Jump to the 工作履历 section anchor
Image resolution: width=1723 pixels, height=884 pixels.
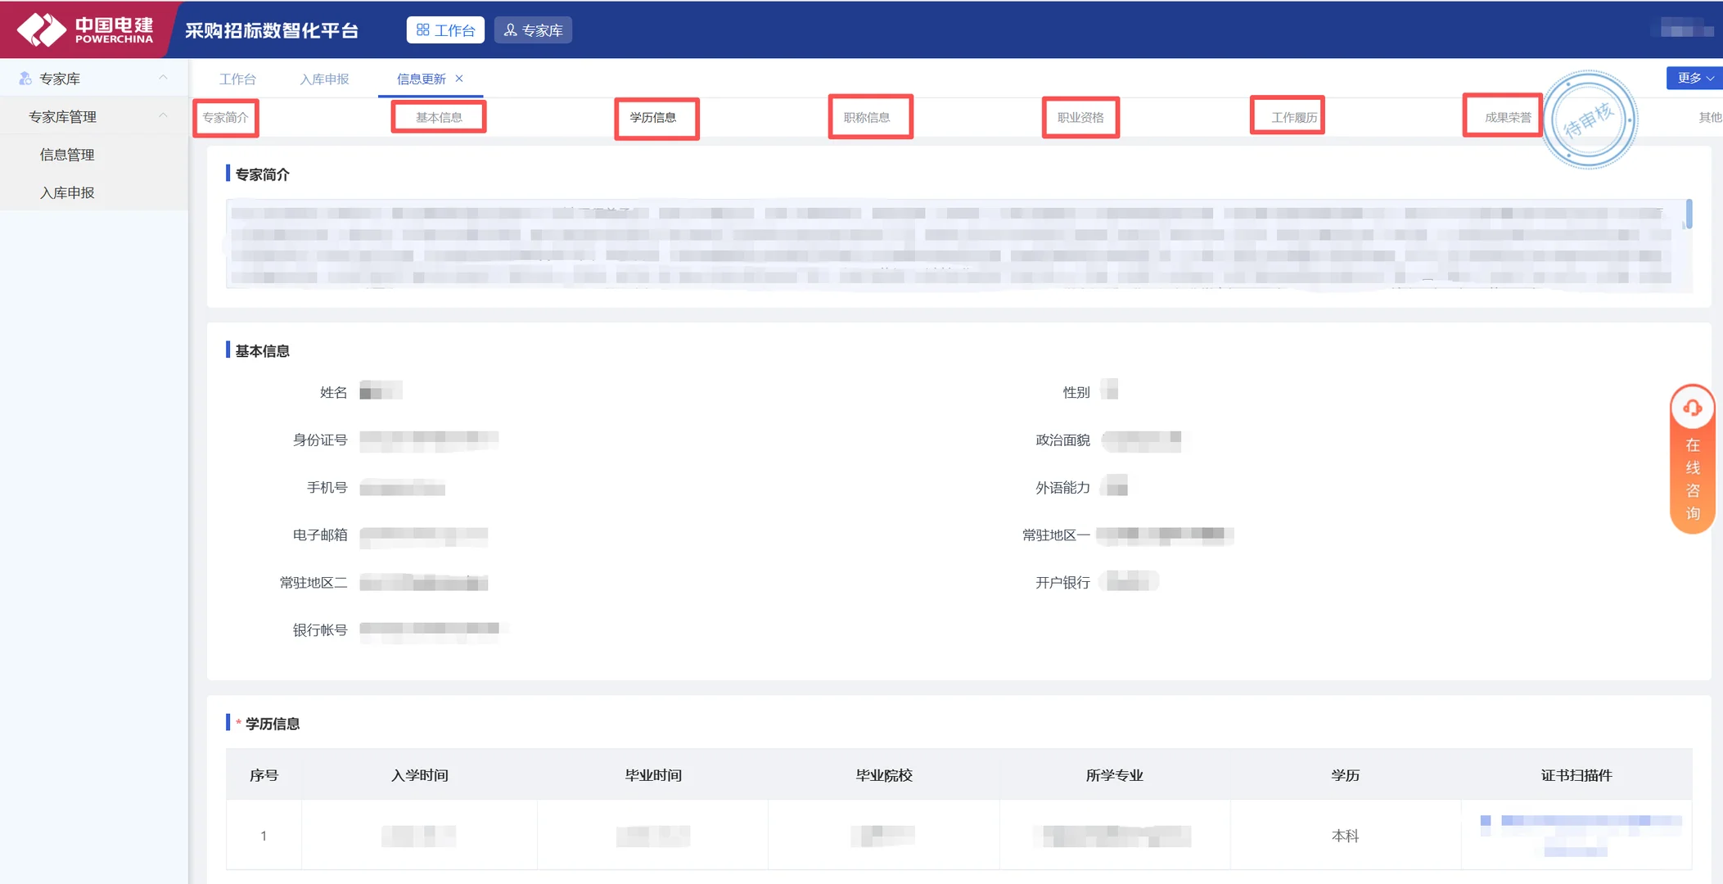1294,118
